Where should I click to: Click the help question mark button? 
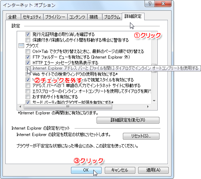150,4
